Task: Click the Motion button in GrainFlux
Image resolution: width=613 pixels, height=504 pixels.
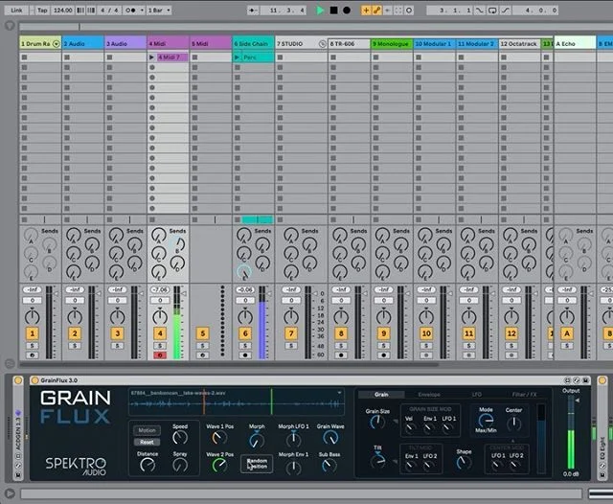Action: pyautogui.click(x=147, y=430)
